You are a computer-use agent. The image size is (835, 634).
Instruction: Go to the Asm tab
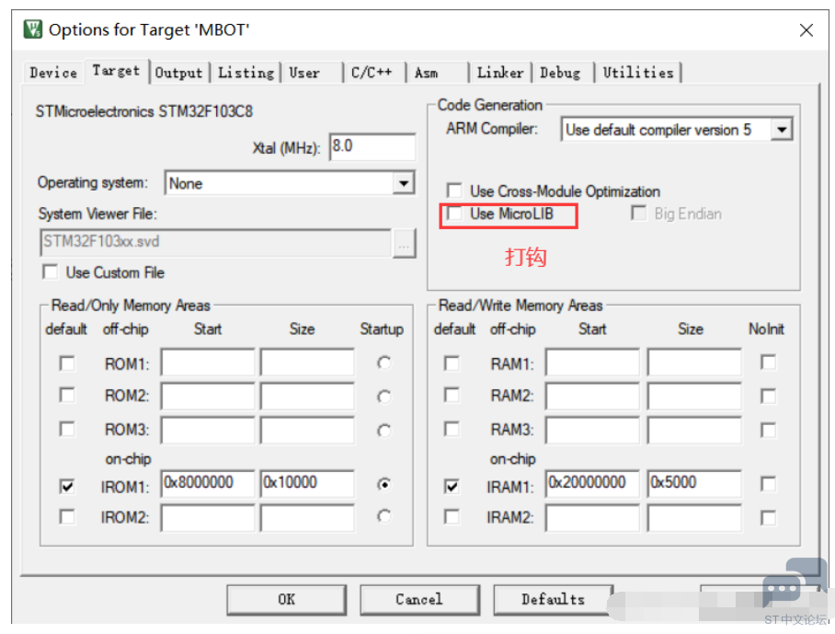tap(427, 73)
